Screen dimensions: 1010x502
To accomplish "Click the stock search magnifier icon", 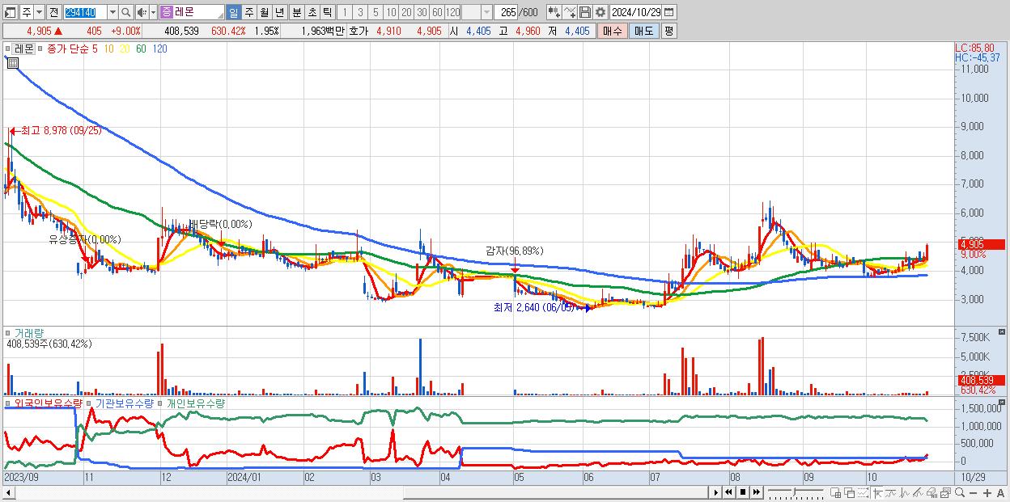I will [x=125, y=12].
